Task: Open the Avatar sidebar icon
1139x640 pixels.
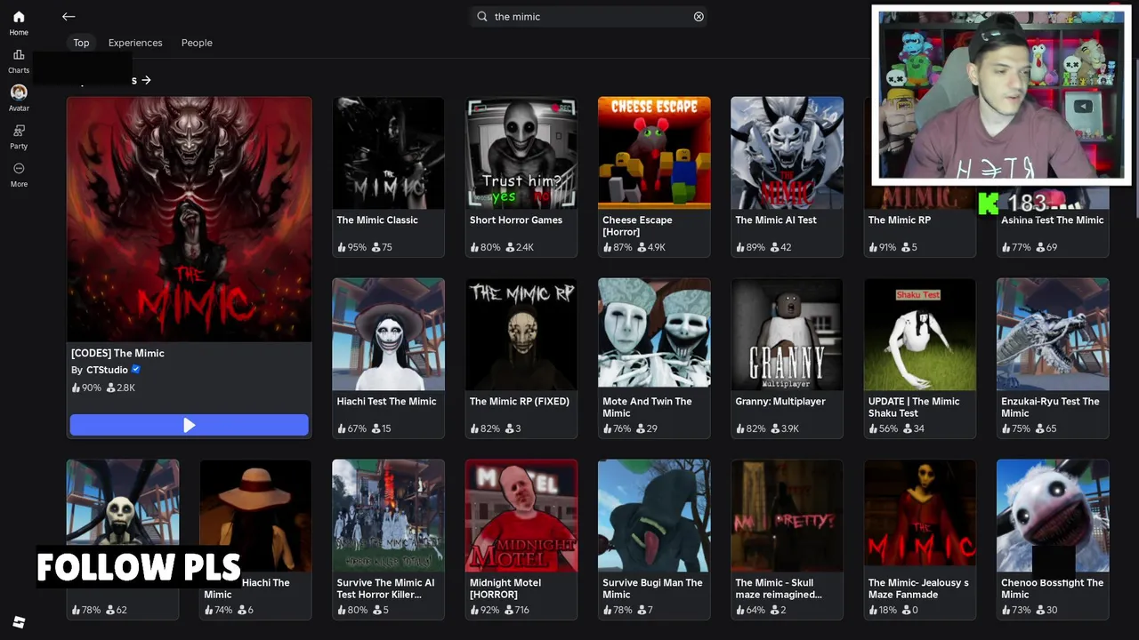Action: 19,98
